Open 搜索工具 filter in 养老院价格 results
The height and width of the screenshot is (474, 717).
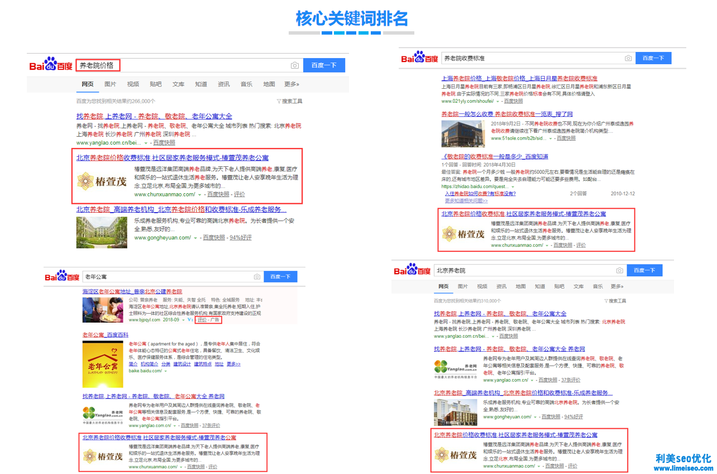[289, 101]
